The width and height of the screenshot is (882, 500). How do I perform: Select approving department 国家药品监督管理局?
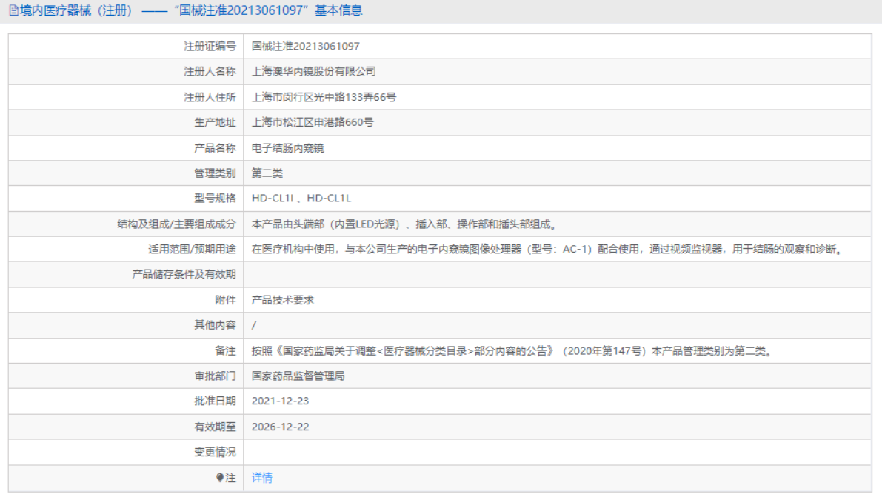(298, 376)
